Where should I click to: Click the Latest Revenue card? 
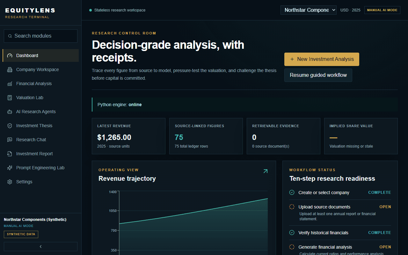(128, 136)
